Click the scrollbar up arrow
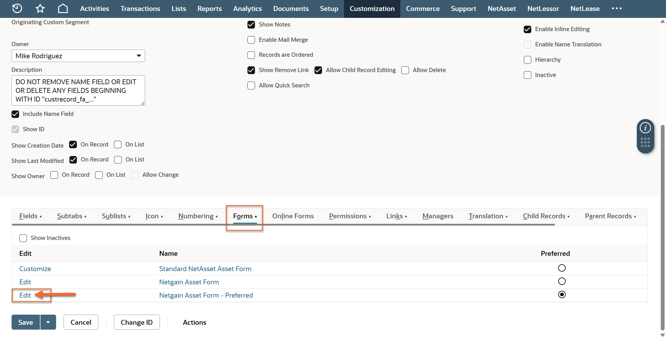The image size is (666, 338). coord(663,22)
